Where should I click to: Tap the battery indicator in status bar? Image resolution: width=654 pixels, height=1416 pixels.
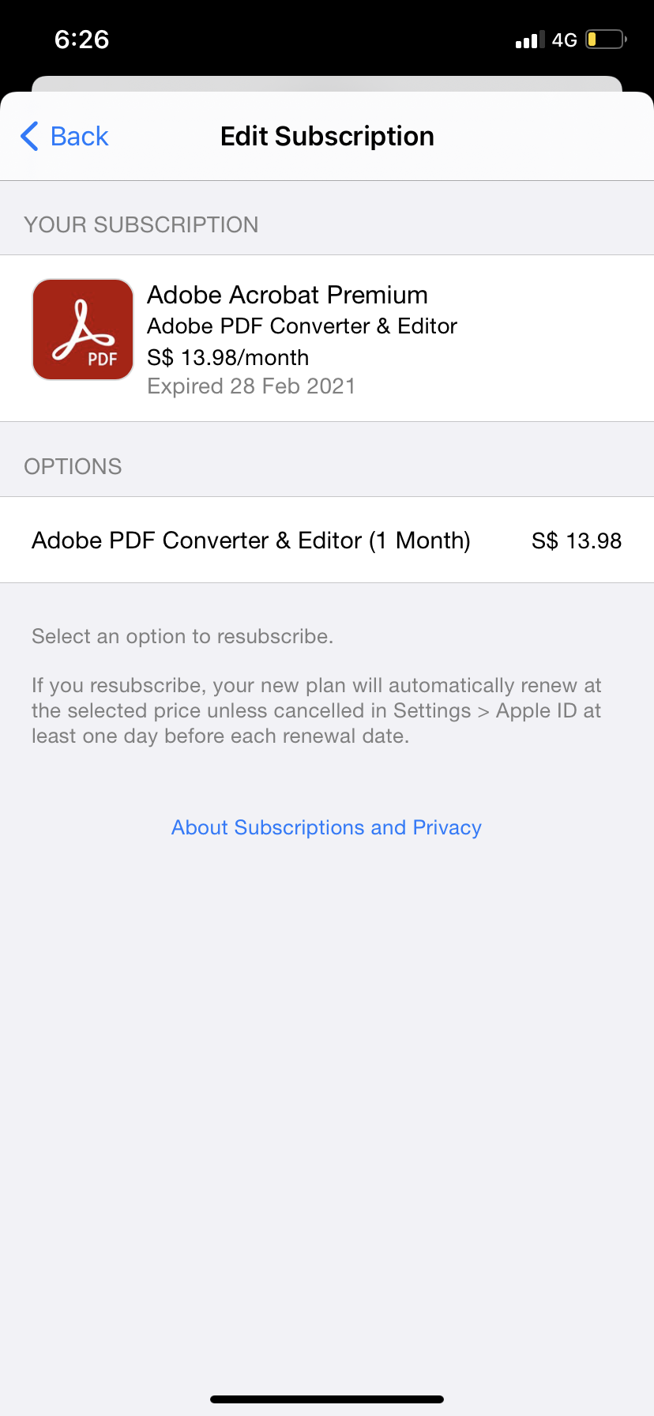[x=605, y=40]
